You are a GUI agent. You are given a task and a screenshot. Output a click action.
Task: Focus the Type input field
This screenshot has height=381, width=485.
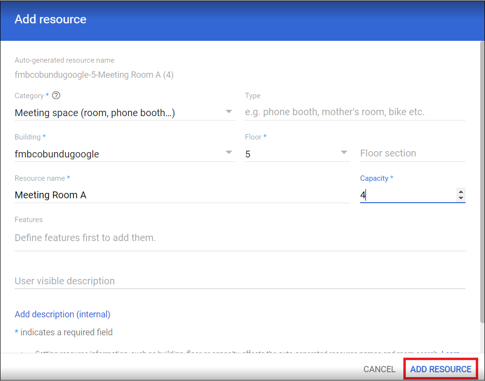pos(355,112)
